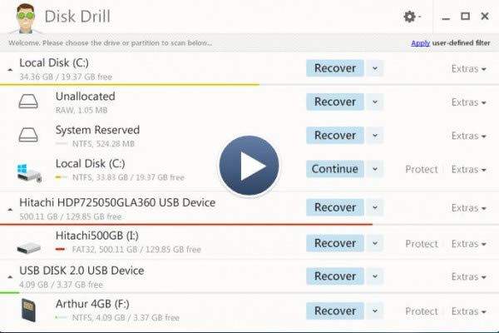Click Continue for Local Disk (C:) partition
The image size is (499, 333).
pyautogui.click(x=334, y=169)
